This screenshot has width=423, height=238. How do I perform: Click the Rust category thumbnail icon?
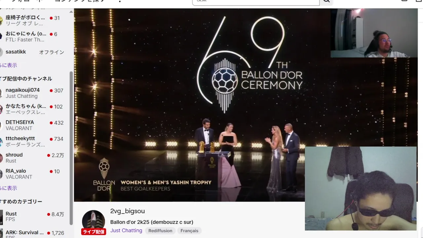[1, 217]
